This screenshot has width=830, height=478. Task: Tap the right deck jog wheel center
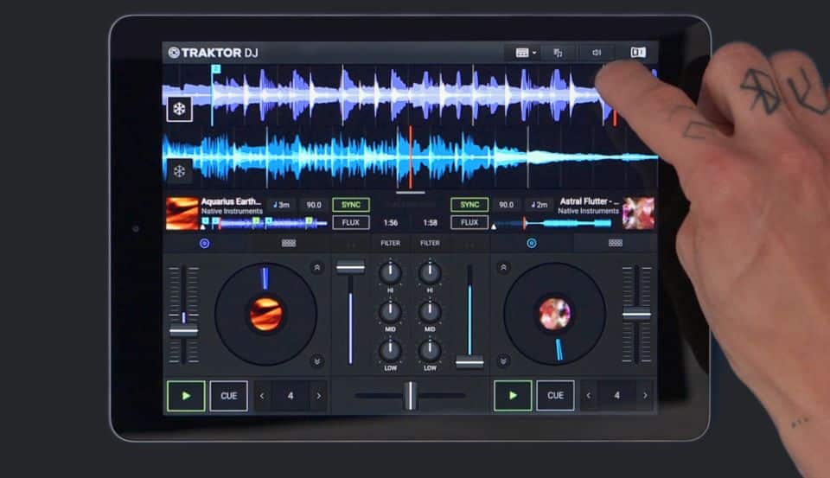(554, 314)
